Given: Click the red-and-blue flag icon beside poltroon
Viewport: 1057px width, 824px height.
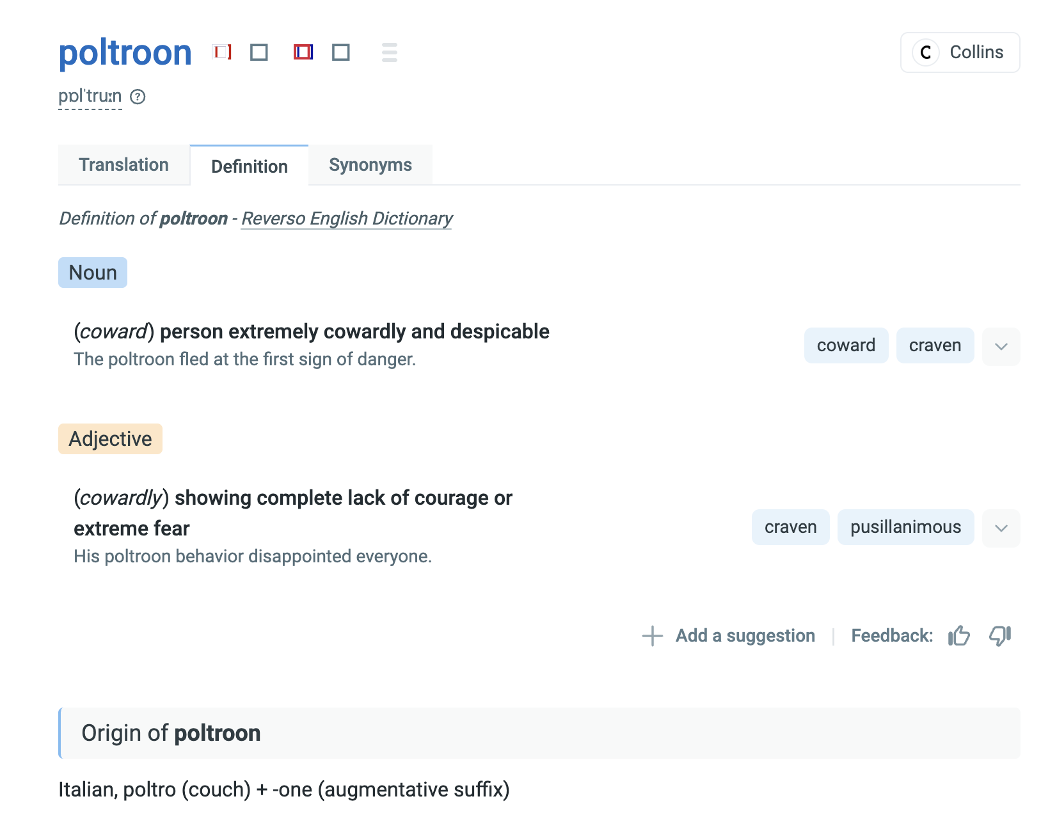Looking at the screenshot, I should [x=303, y=52].
